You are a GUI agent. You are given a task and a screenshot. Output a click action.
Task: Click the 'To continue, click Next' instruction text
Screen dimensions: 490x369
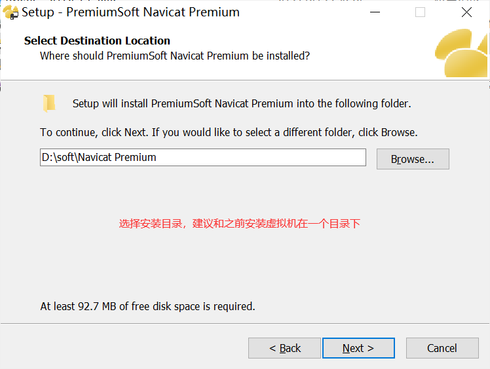pos(229,132)
